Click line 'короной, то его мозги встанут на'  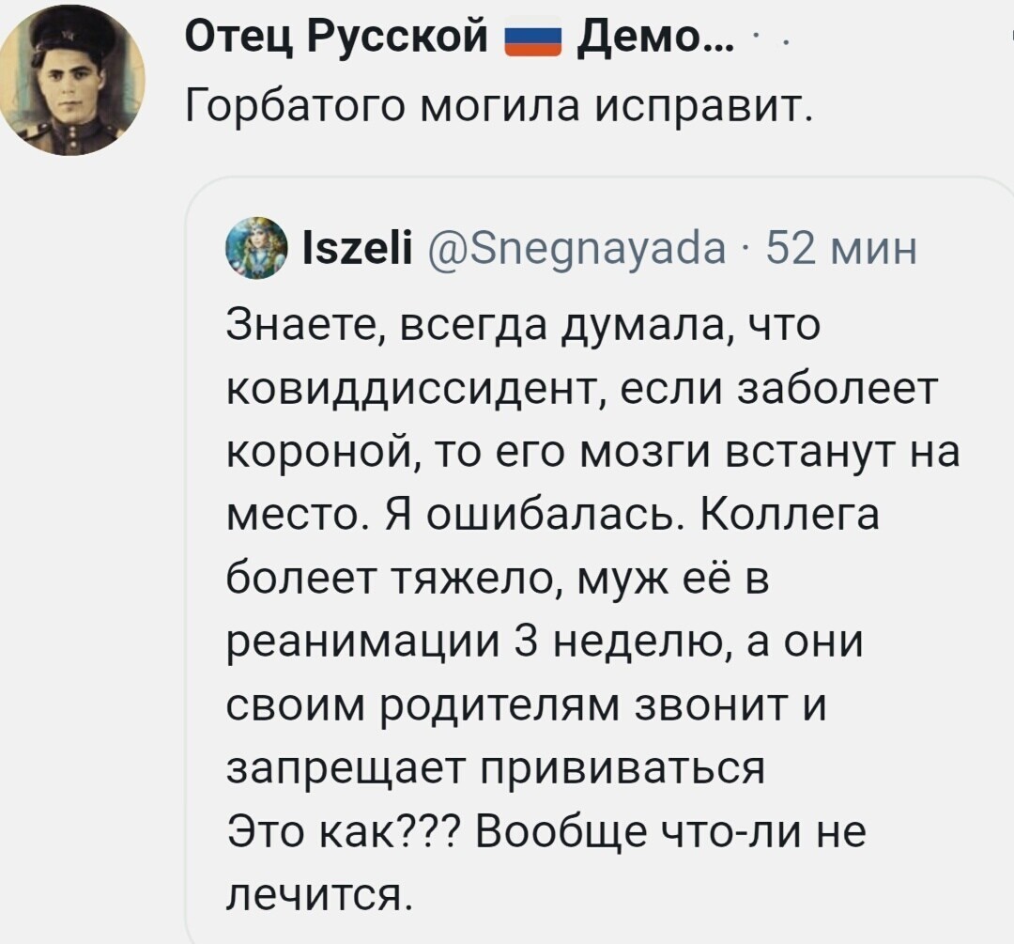593,453
